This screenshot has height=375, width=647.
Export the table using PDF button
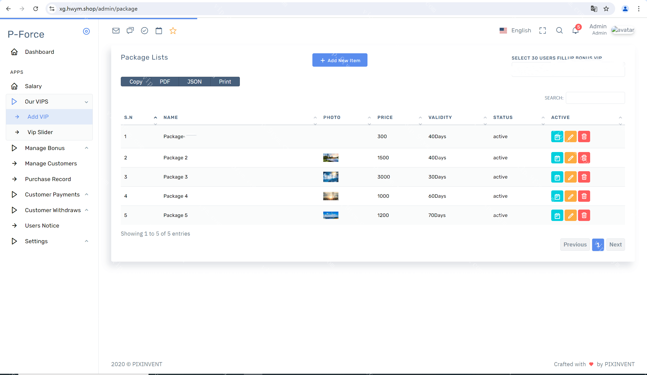tap(165, 82)
